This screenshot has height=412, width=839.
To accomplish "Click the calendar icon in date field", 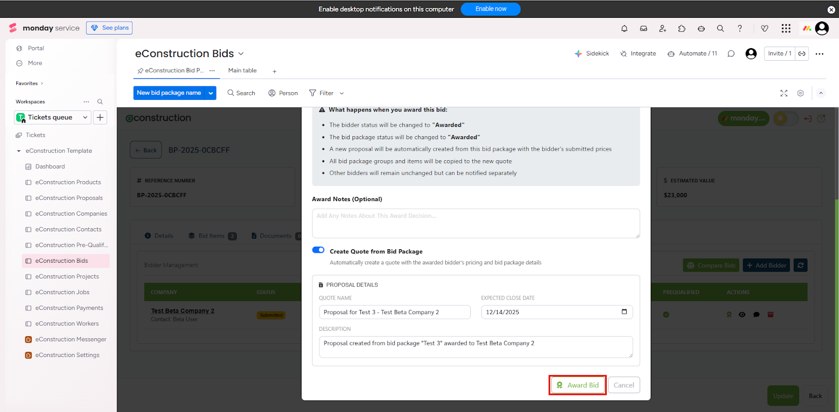I will click(x=624, y=312).
